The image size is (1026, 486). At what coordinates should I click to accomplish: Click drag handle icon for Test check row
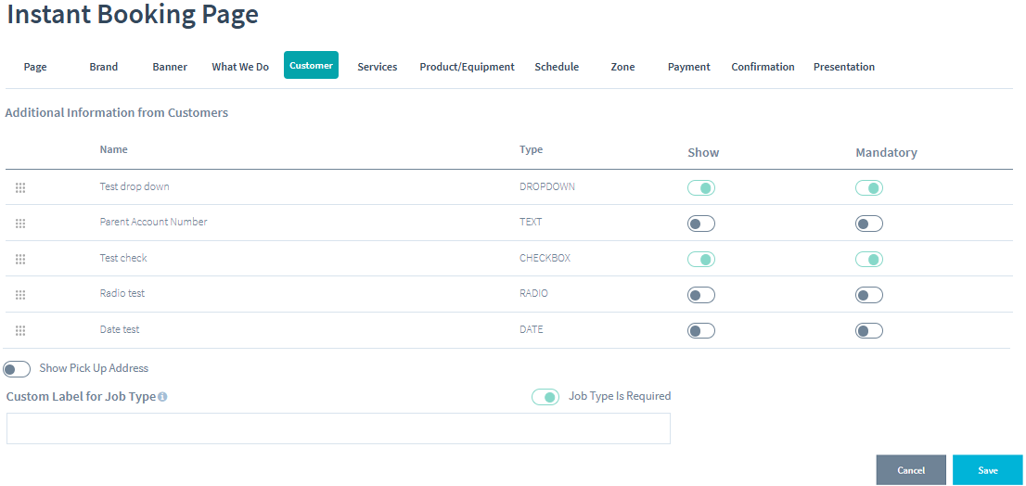(x=20, y=259)
